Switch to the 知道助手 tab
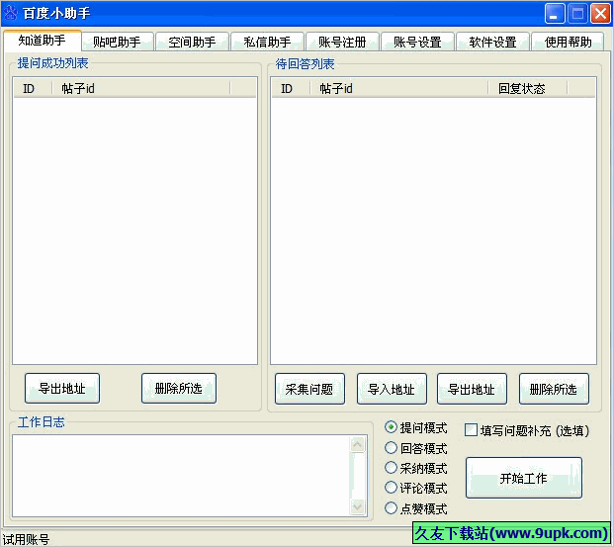This screenshot has width=614, height=547. [x=42, y=41]
